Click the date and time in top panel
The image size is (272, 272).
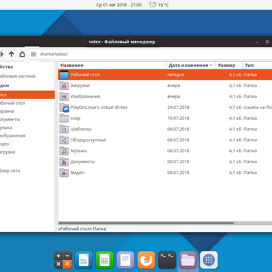[119, 5]
